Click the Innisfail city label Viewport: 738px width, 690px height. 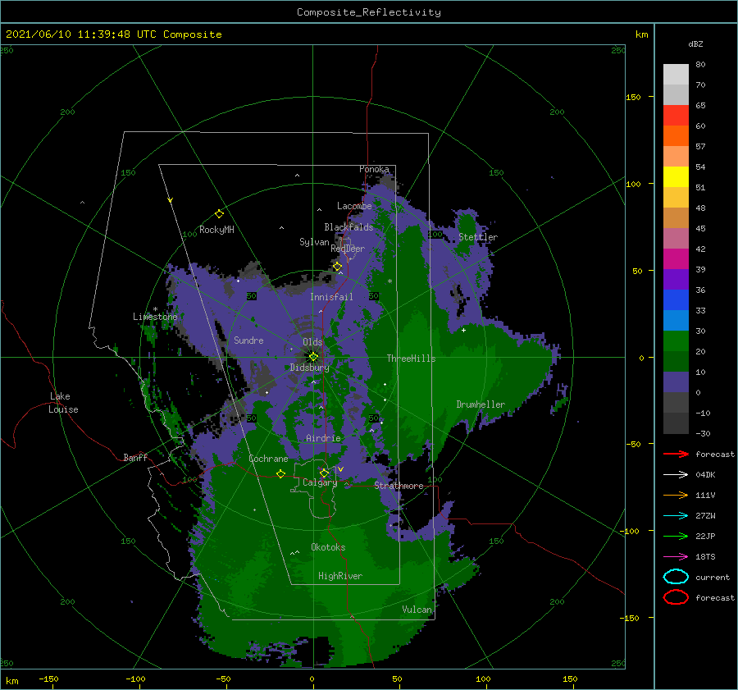coord(331,297)
